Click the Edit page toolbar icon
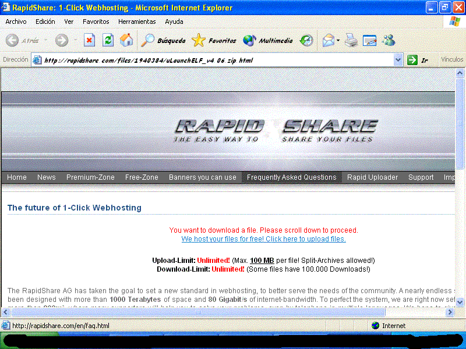Viewport: 466px width, 349px height. point(369,40)
